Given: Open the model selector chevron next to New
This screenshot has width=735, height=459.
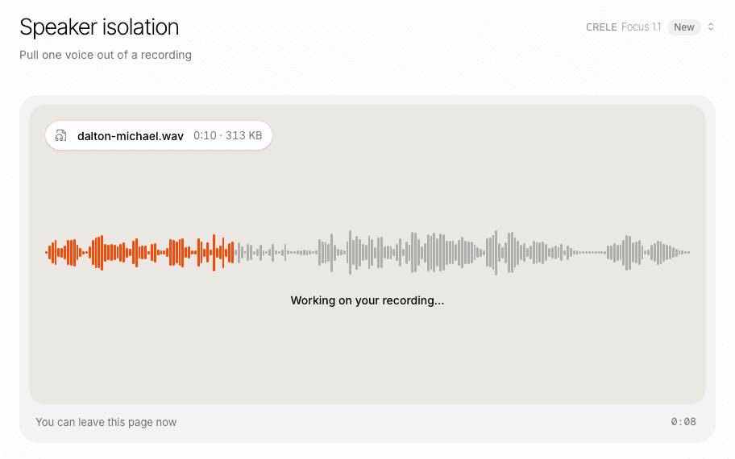Looking at the screenshot, I should (711, 27).
